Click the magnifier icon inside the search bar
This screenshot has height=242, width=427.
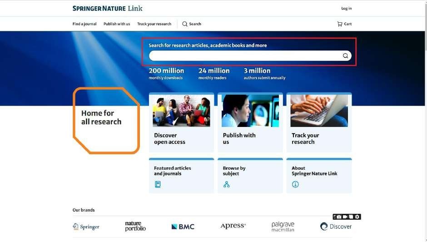pyautogui.click(x=345, y=56)
